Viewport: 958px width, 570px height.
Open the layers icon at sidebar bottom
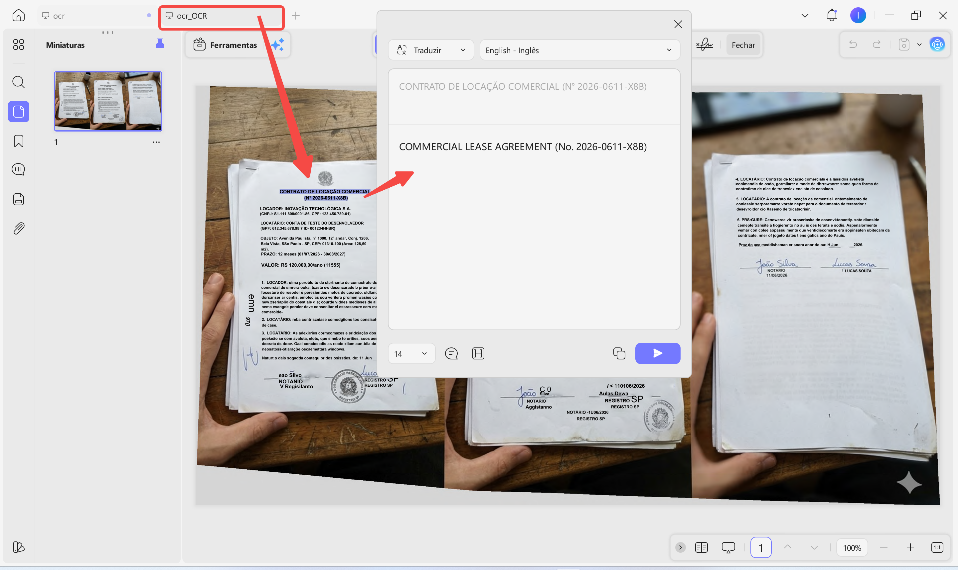(x=18, y=547)
